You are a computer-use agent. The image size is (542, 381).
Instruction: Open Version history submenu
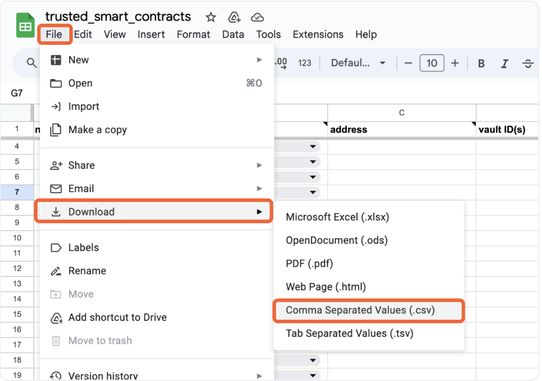coord(157,375)
